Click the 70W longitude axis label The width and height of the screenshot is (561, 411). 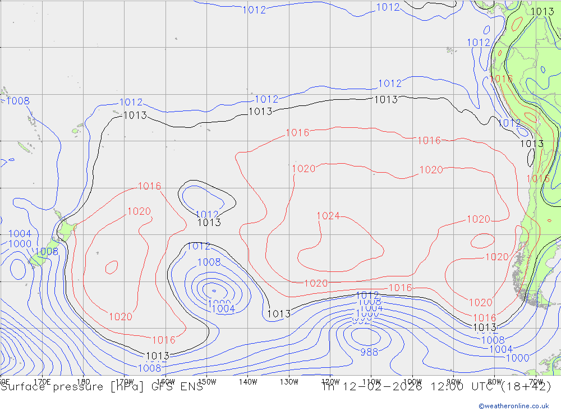536,382
